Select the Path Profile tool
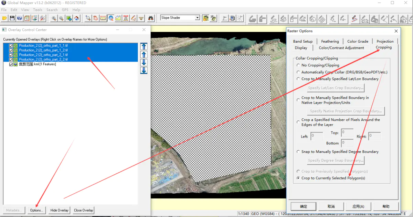The width and height of the screenshot is (413, 217). click(x=118, y=18)
